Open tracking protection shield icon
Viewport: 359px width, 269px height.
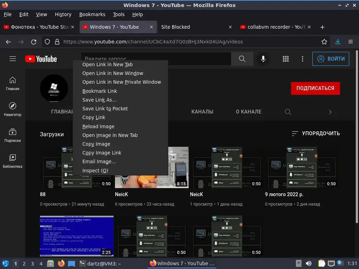pyautogui.click(x=47, y=42)
